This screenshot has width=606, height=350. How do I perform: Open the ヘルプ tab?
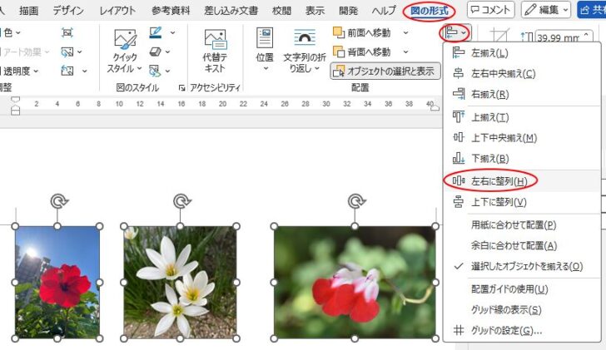point(385,11)
